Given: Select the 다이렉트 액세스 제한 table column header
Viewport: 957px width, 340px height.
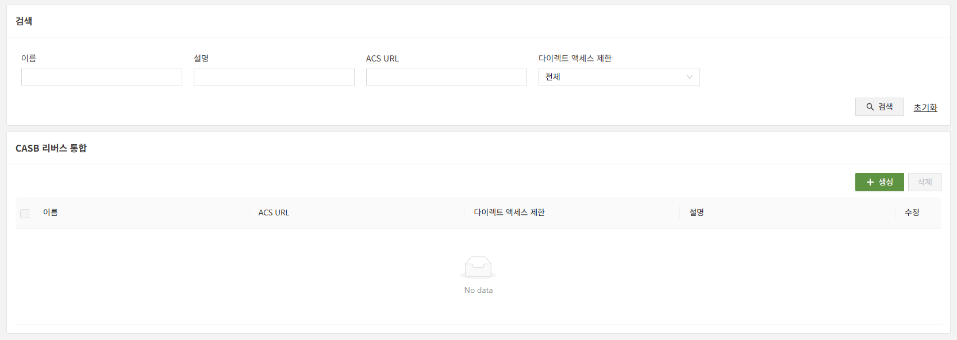Looking at the screenshot, I should 509,212.
